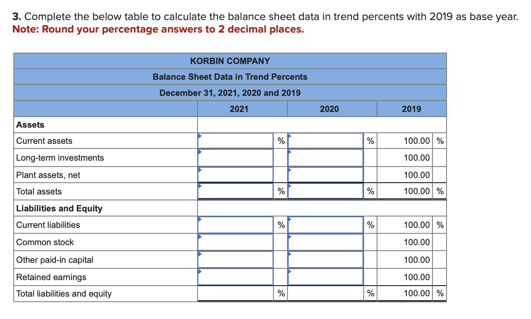The height and width of the screenshot is (319, 531).
Task: Select the 2021 Current liabilities input cell
Action: 236,225
